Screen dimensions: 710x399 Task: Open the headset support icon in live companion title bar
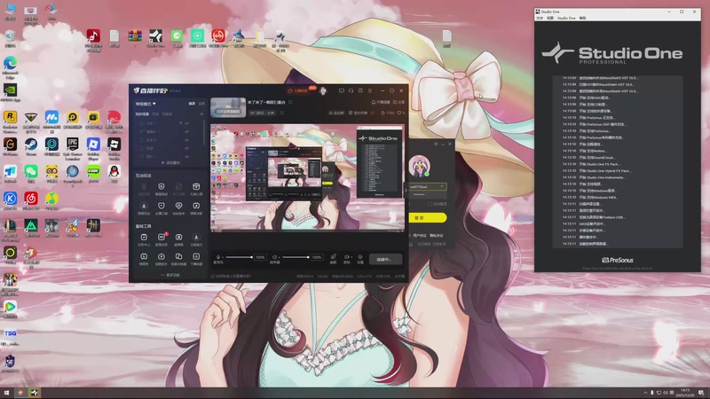coord(351,90)
